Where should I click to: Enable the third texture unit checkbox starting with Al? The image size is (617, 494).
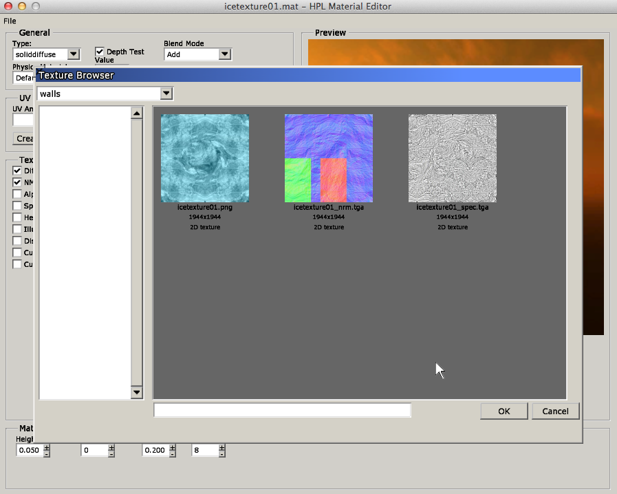17,194
